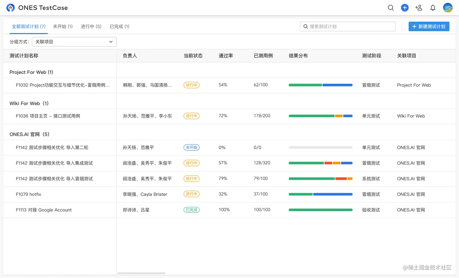Click result distribution bar of 导入集成测试
459x278 pixels.
pyautogui.click(x=321, y=163)
